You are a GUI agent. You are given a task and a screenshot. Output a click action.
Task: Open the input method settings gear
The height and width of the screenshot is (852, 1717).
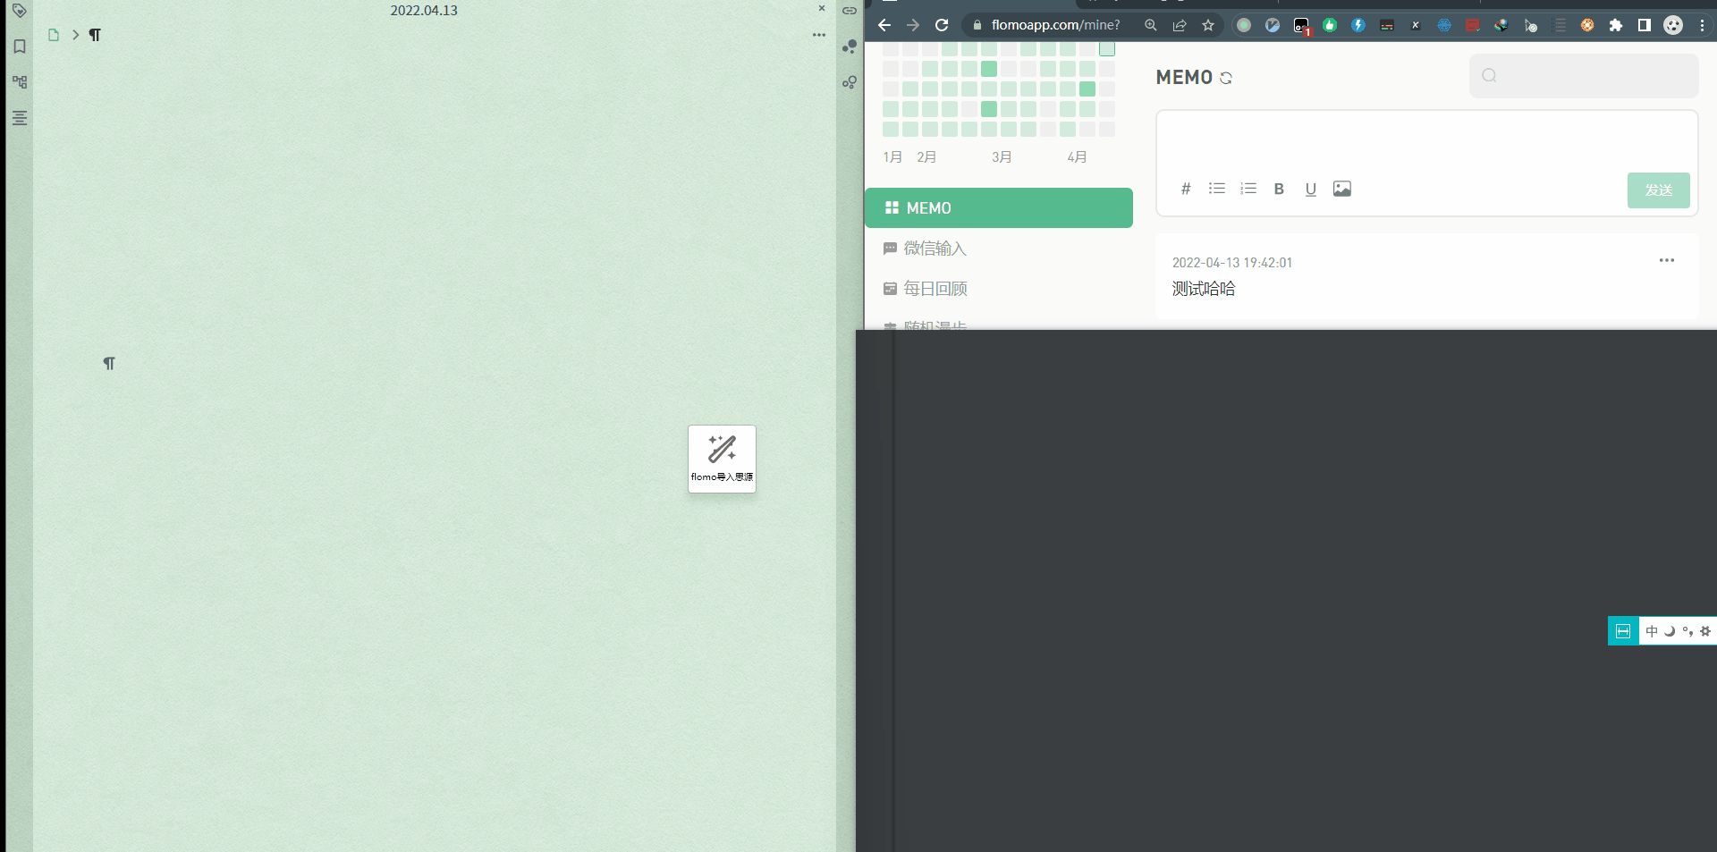pos(1705,631)
